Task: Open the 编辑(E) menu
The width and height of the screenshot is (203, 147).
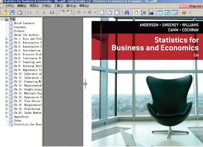Action: coord(22,6)
